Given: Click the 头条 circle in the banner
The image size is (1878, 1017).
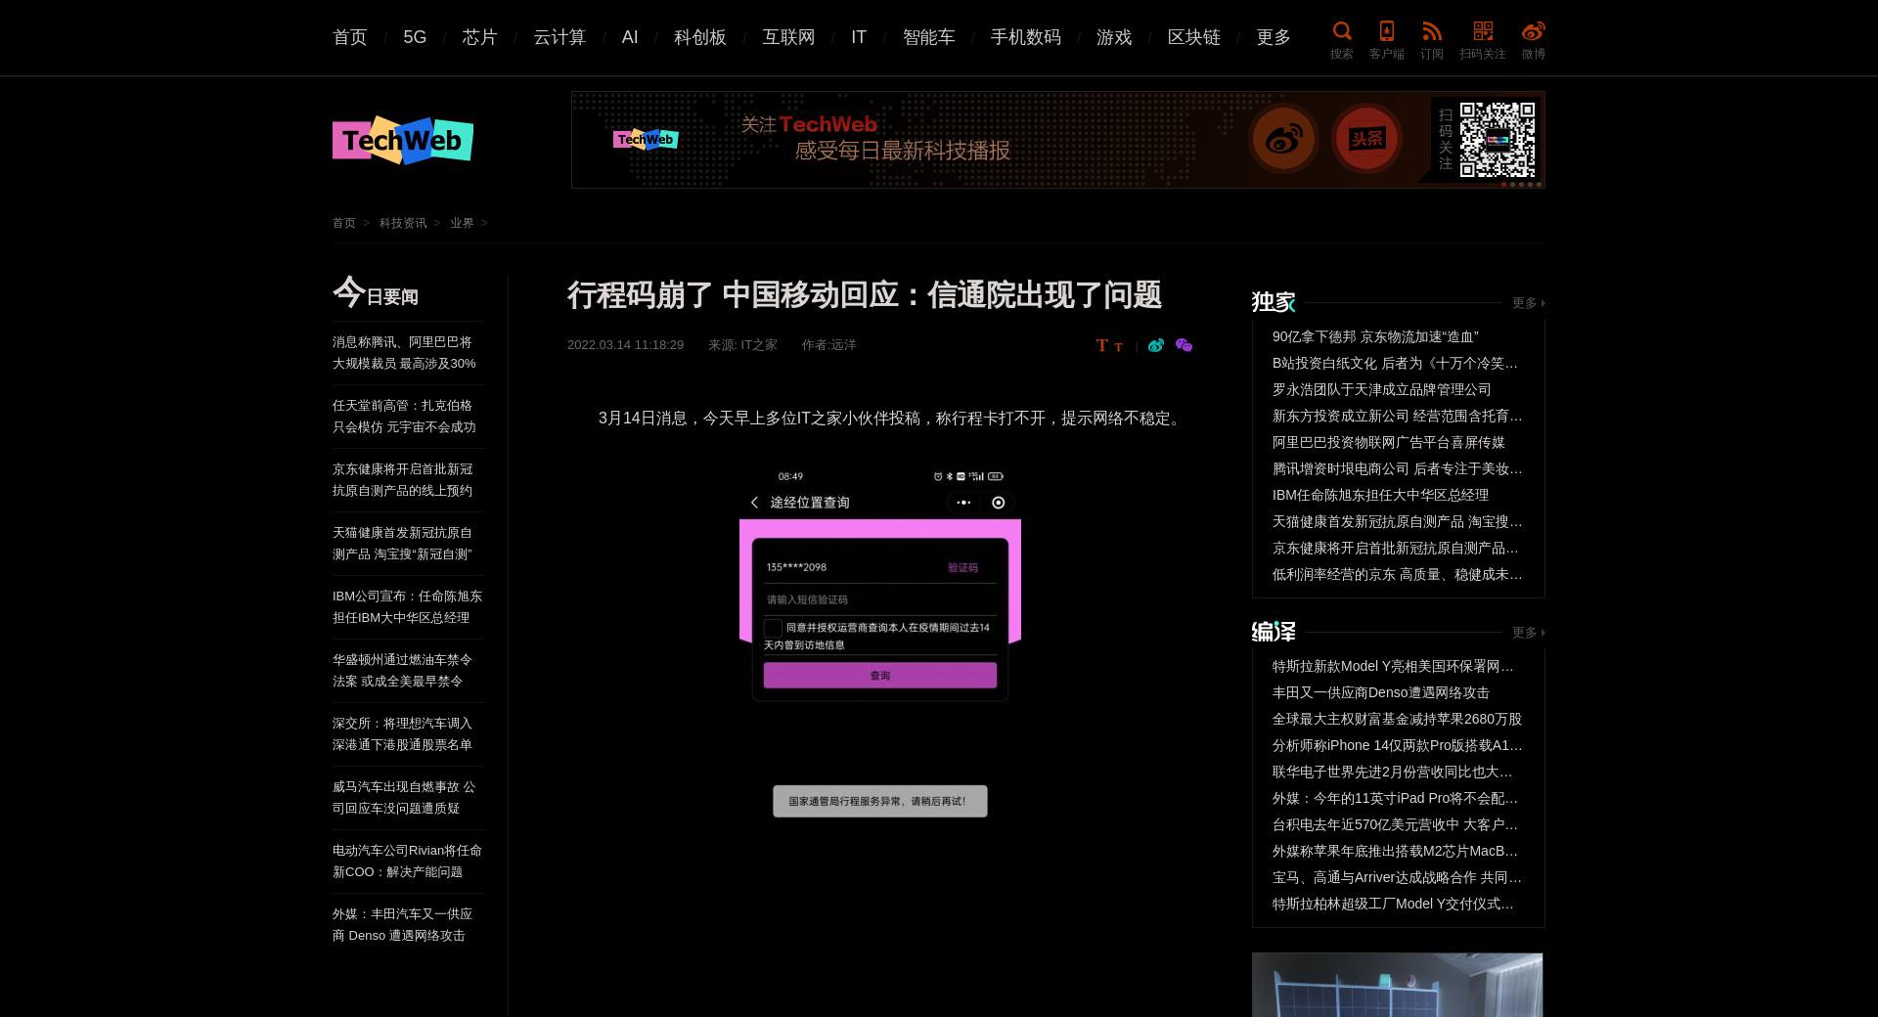Looking at the screenshot, I should click(x=1366, y=139).
